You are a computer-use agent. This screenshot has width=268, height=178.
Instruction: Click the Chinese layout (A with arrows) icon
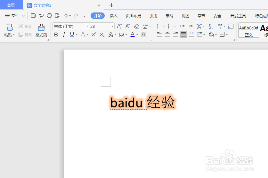[199, 26]
